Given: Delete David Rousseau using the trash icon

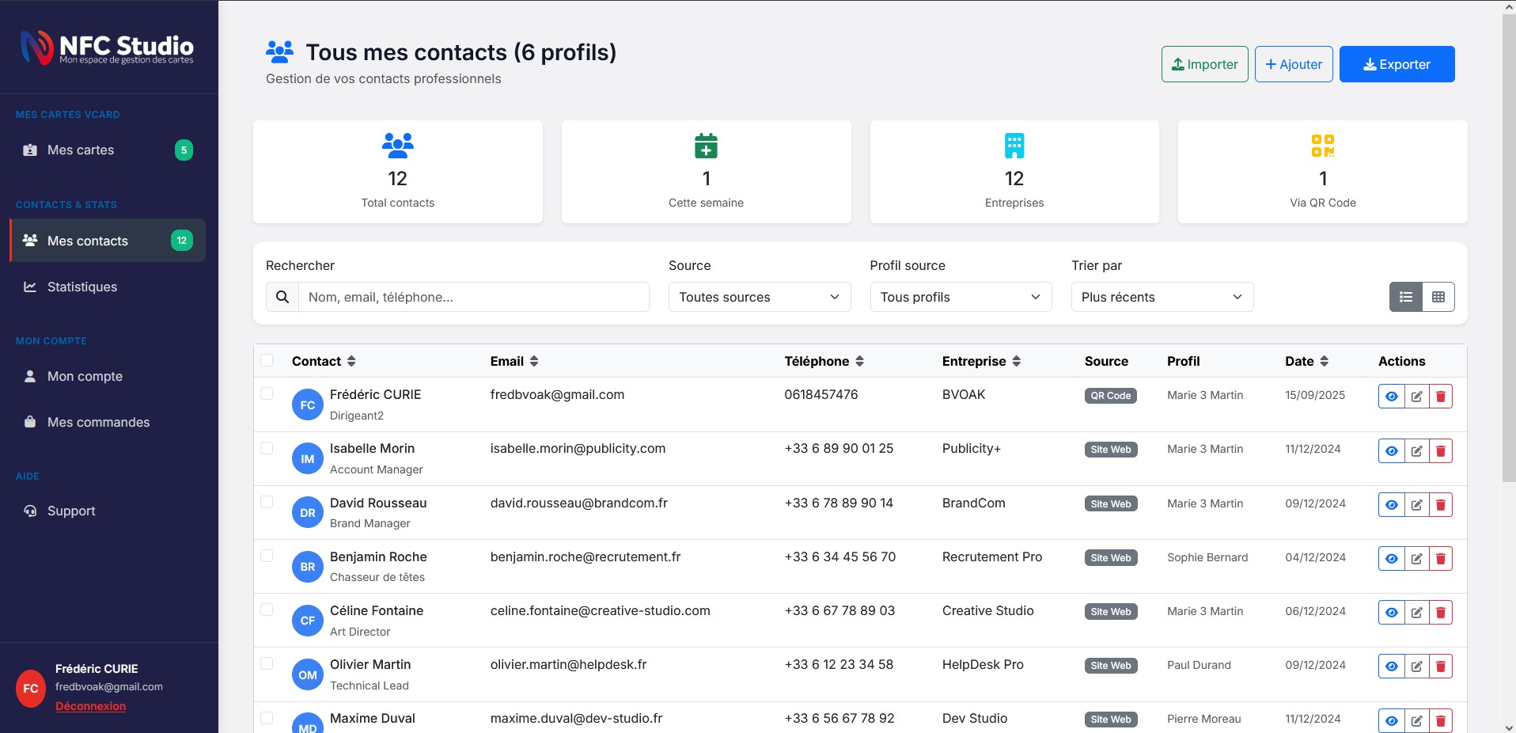Looking at the screenshot, I should (x=1441, y=505).
